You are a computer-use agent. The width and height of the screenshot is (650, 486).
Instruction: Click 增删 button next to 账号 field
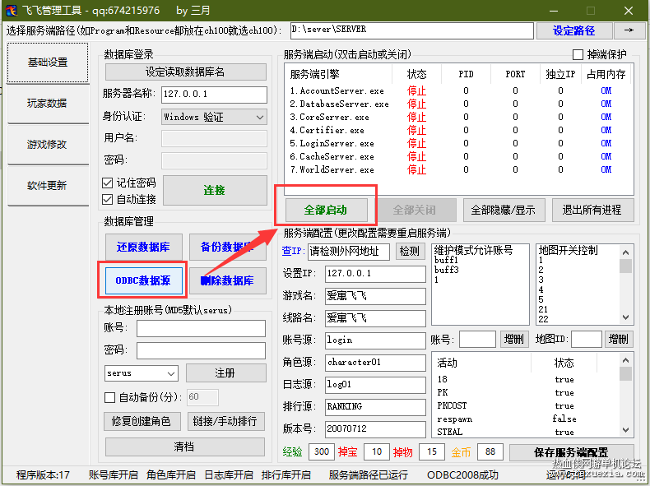[513, 339]
